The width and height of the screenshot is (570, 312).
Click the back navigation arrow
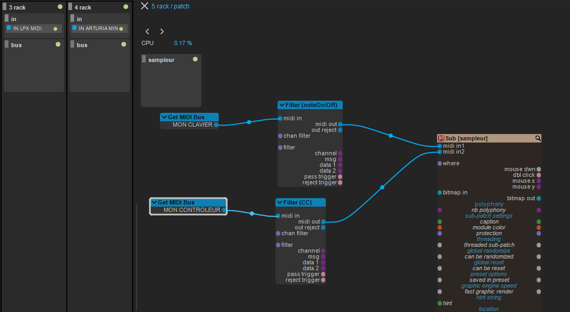coord(148,32)
